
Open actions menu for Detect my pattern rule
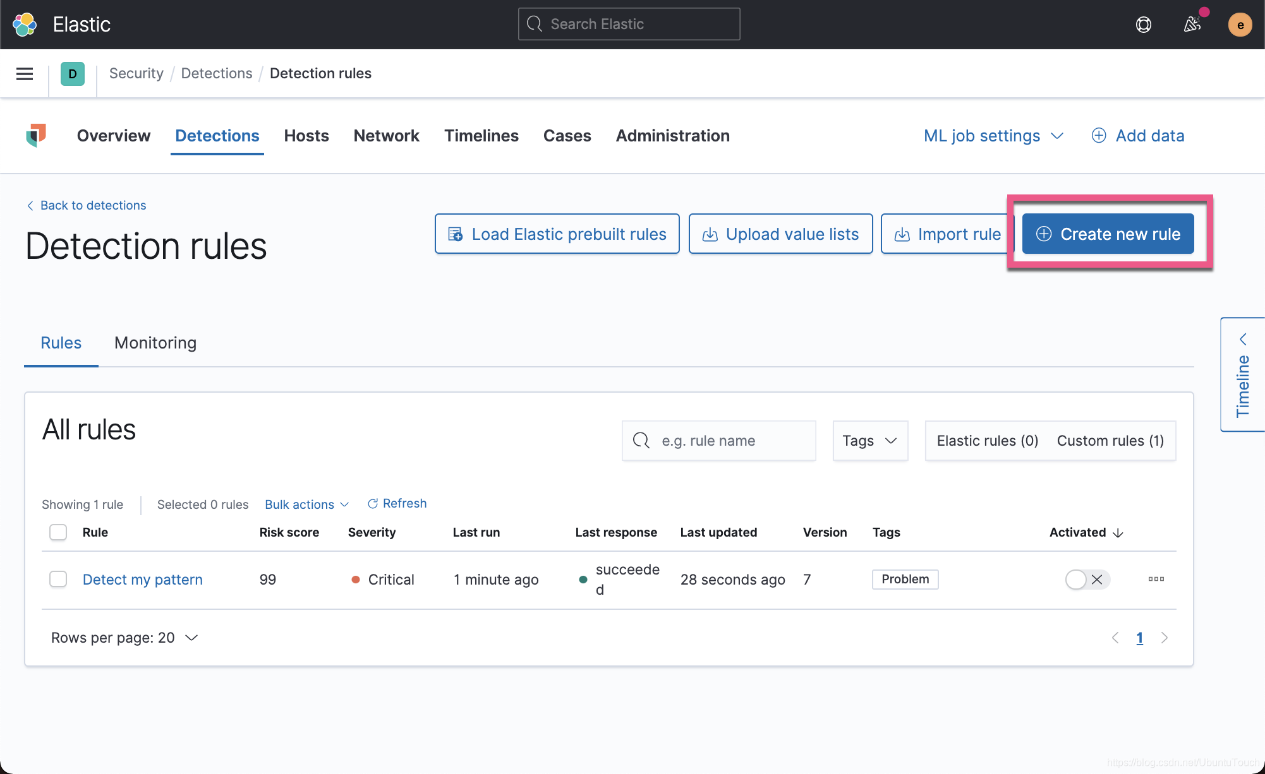[1156, 579]
